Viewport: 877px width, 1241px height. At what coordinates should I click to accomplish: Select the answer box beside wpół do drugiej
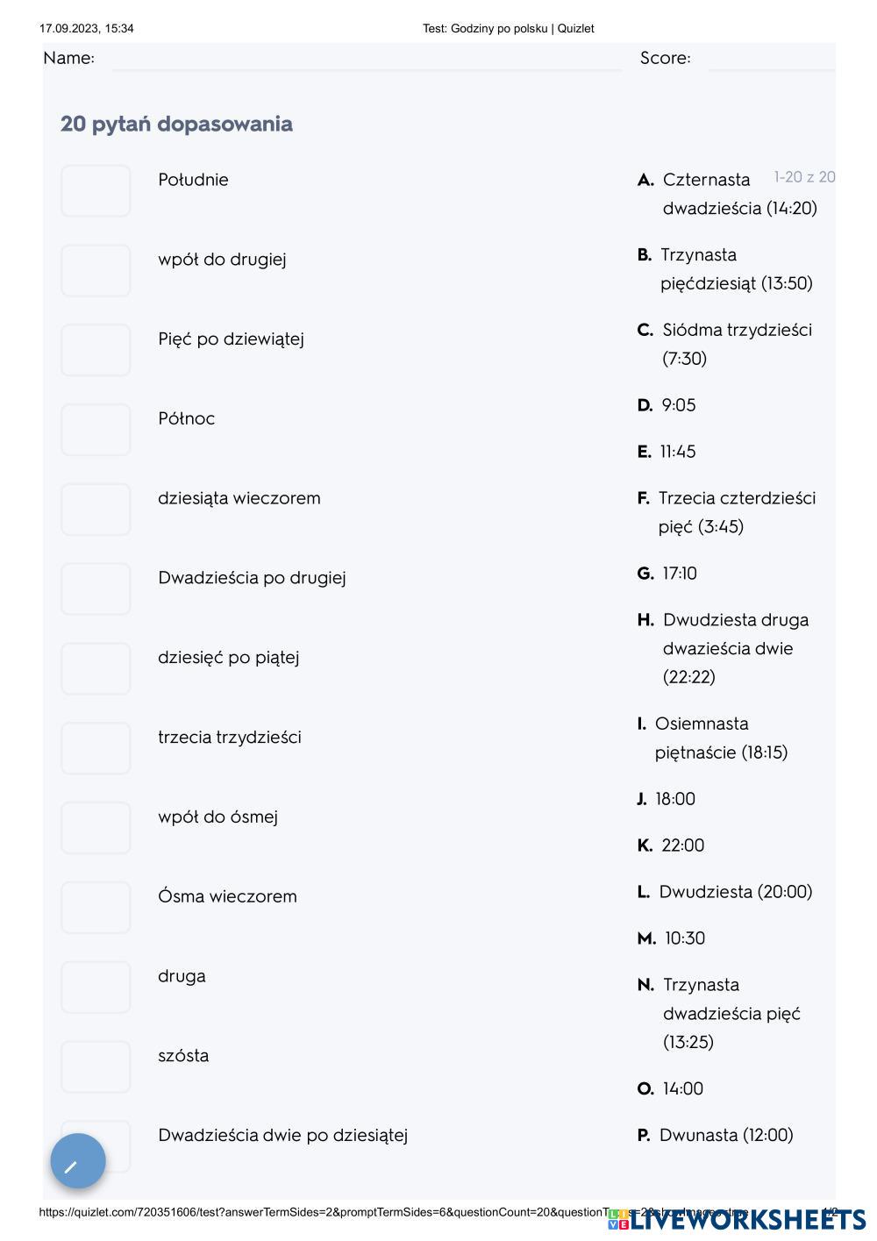tap(96, 271)
